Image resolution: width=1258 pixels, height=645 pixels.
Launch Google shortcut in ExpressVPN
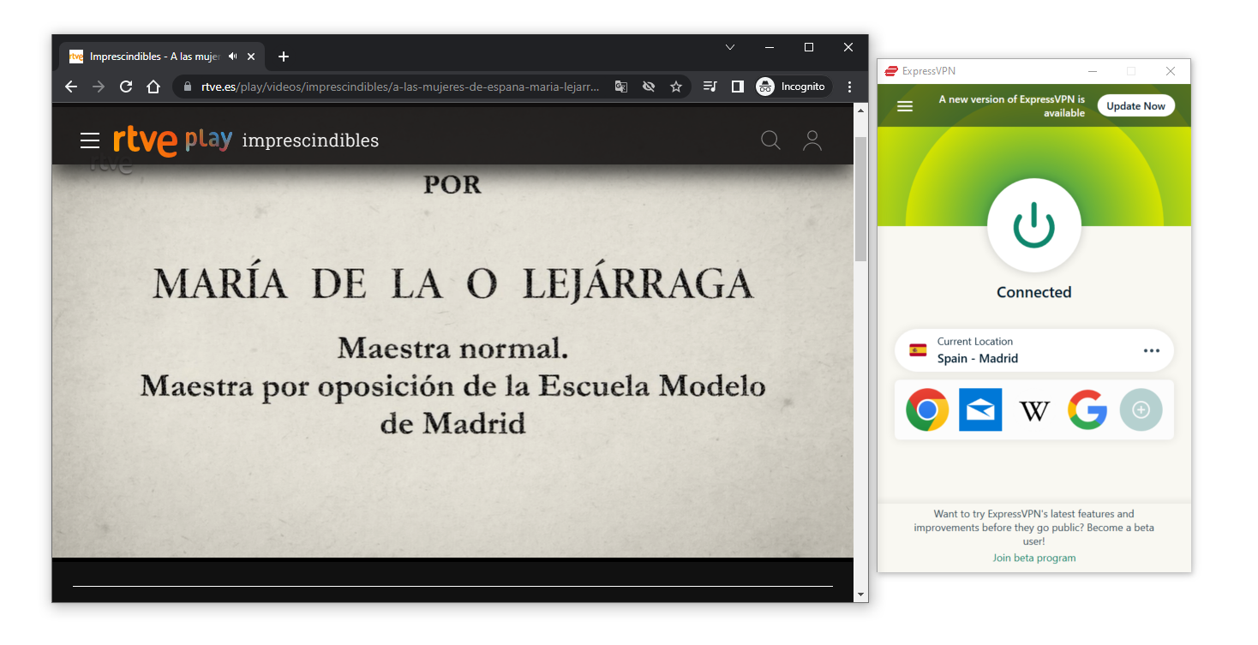pyautogui.click(x=1087, y=409)
